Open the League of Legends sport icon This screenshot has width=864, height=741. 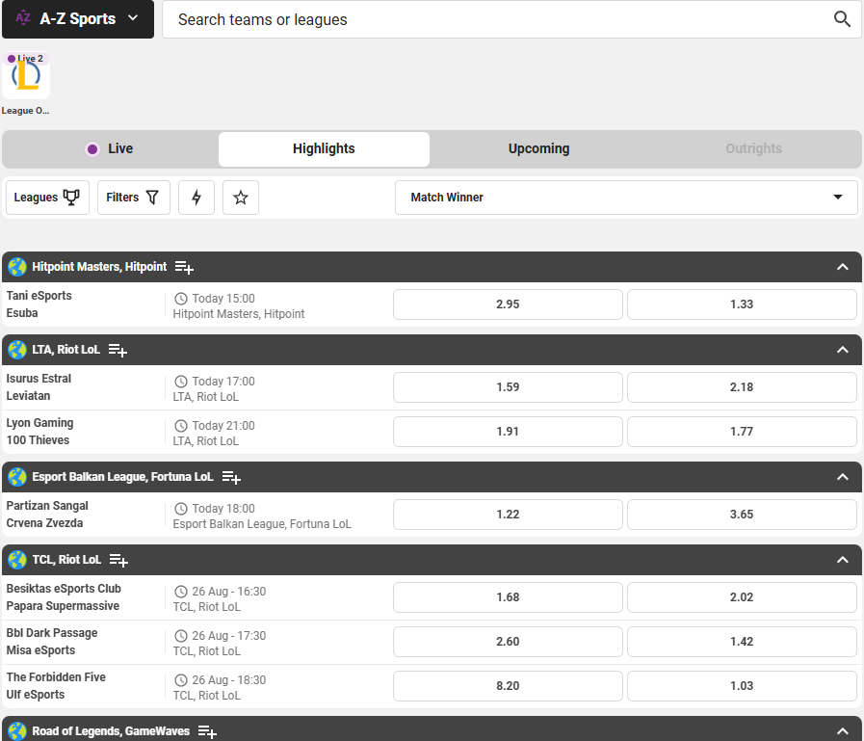click(x=26, y=76)
